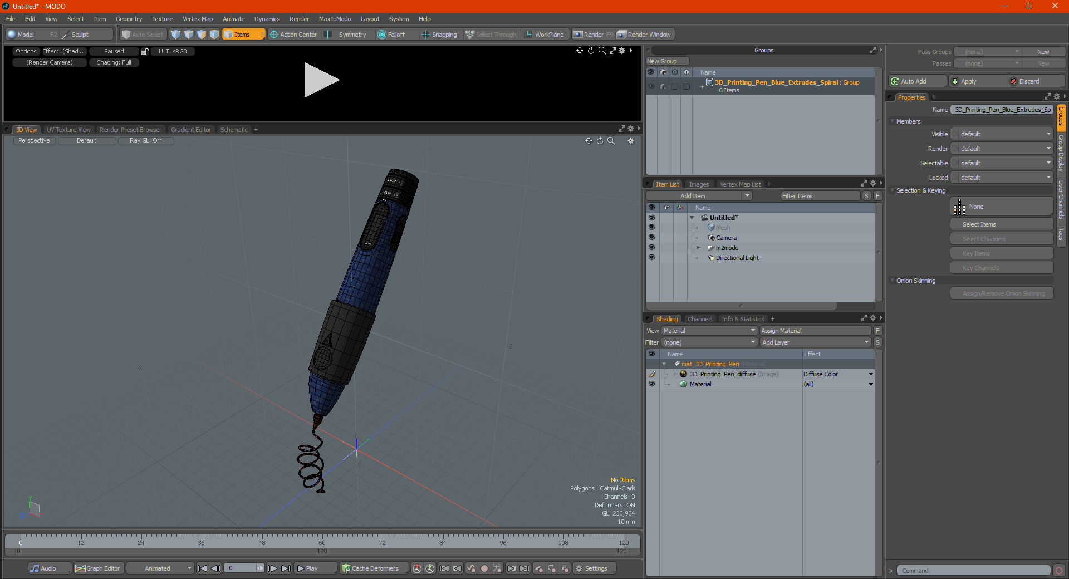
Task: Click Auto Add button
Action: click(917, 81)
